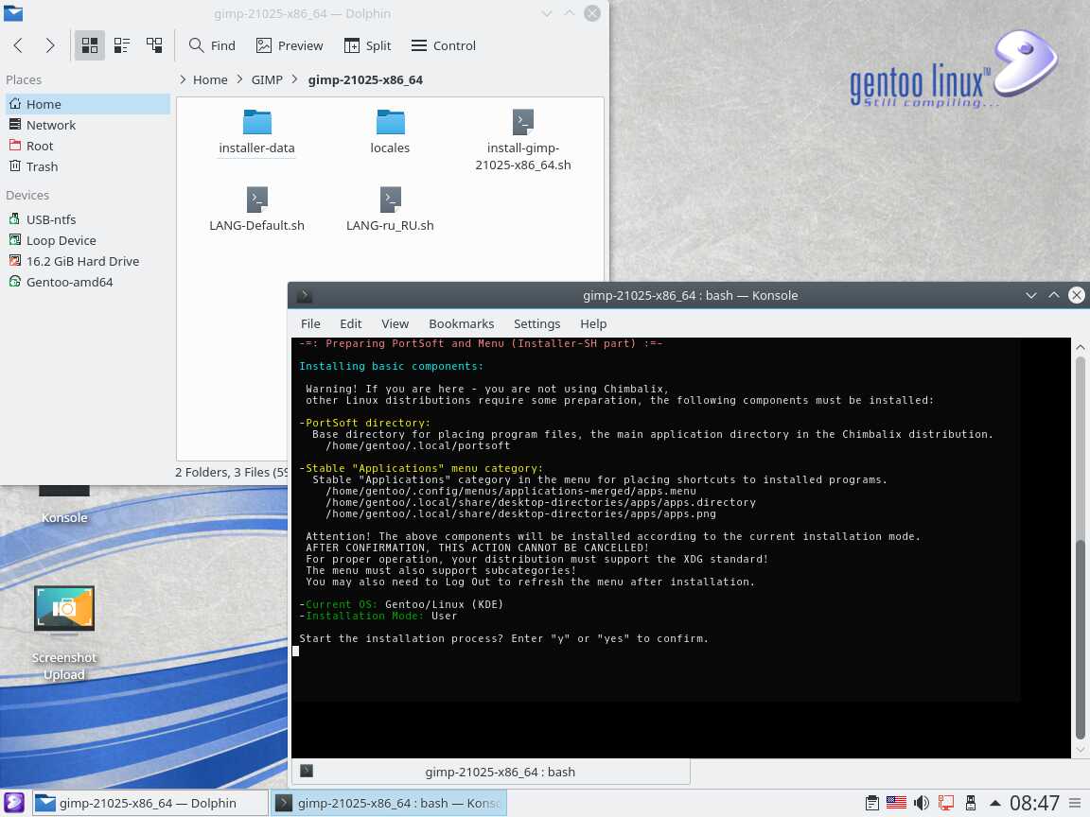Open clipboard tray icon
The height and width of the screenshot is (817, 1090).
coord(871,804)
